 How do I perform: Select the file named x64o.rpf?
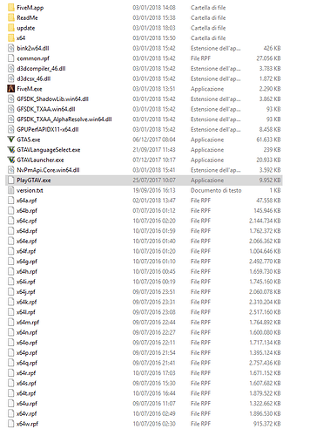[27, 343]
